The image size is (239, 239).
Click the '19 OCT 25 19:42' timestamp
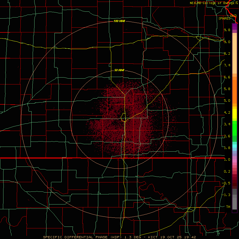[x=178, y=237]
